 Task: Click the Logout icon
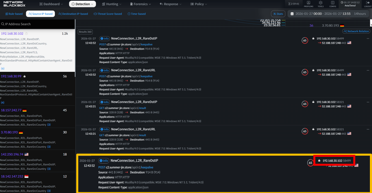[x=367, y=4]
